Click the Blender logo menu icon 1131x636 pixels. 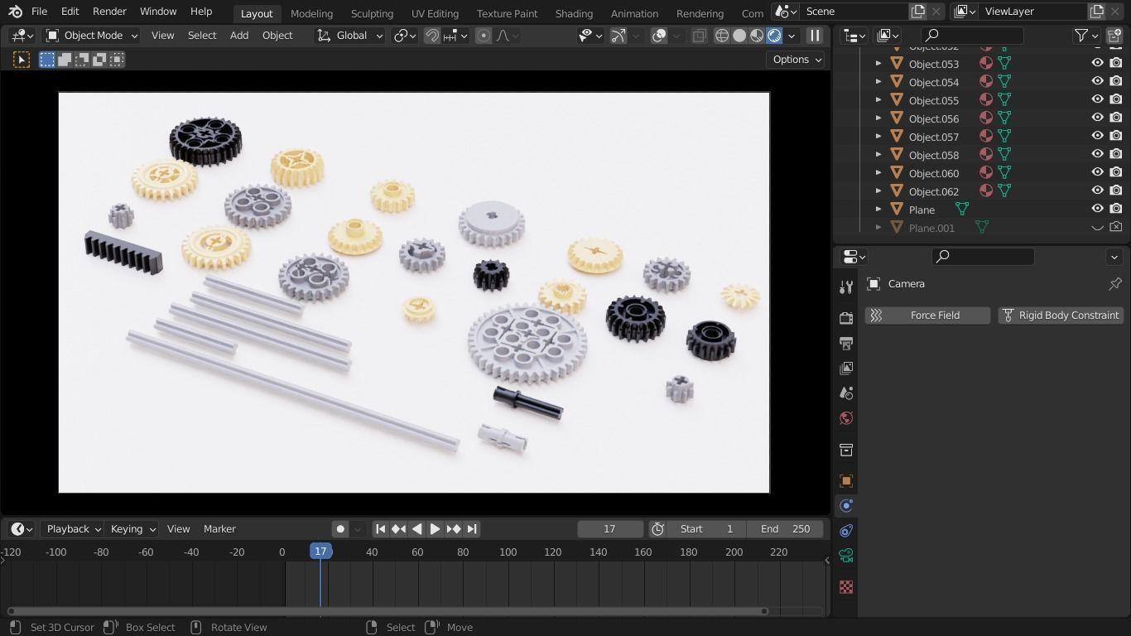(x=15, y=12)
